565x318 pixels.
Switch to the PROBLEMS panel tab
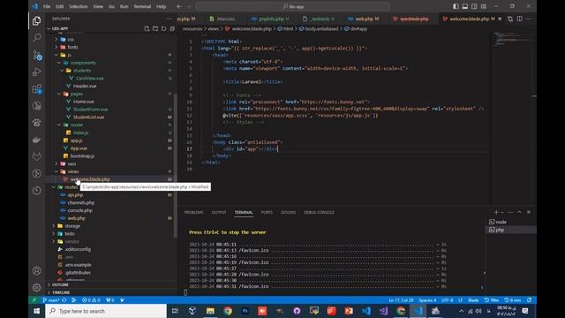(x=194, y=212)
